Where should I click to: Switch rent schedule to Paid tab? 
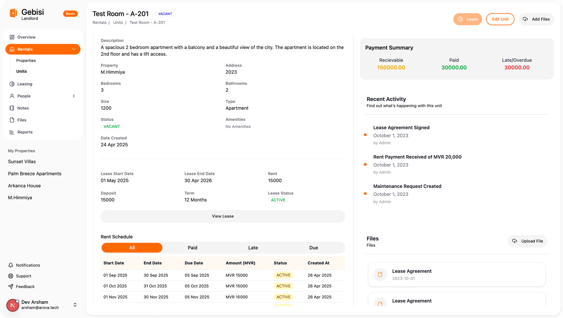point(192,248)
